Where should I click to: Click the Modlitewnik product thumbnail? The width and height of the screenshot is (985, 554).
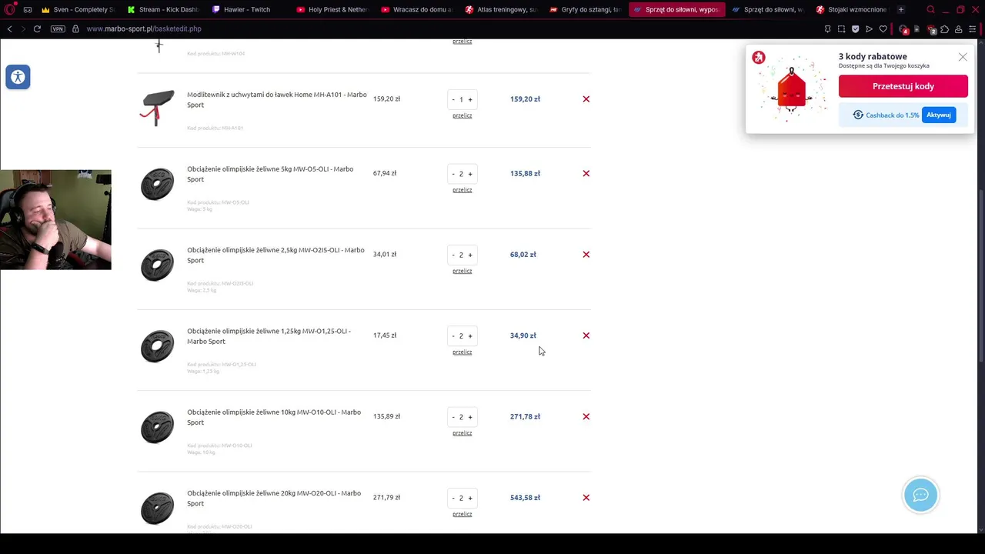tap(158, 107)
